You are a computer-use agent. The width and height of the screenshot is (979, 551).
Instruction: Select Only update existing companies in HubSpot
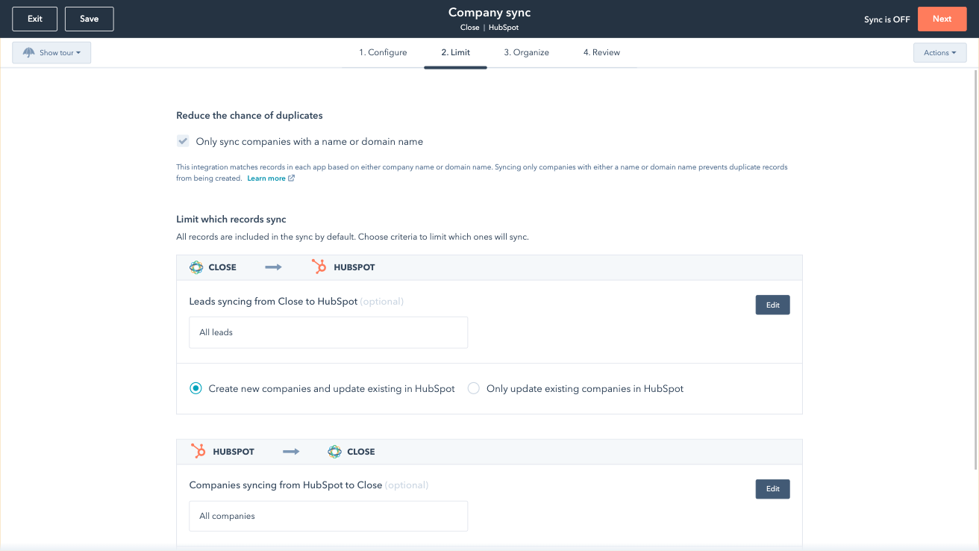pyautogui.click(x=473, y=388)
